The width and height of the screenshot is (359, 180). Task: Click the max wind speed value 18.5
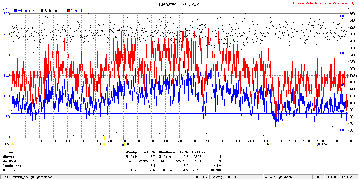tap(152, 161)
